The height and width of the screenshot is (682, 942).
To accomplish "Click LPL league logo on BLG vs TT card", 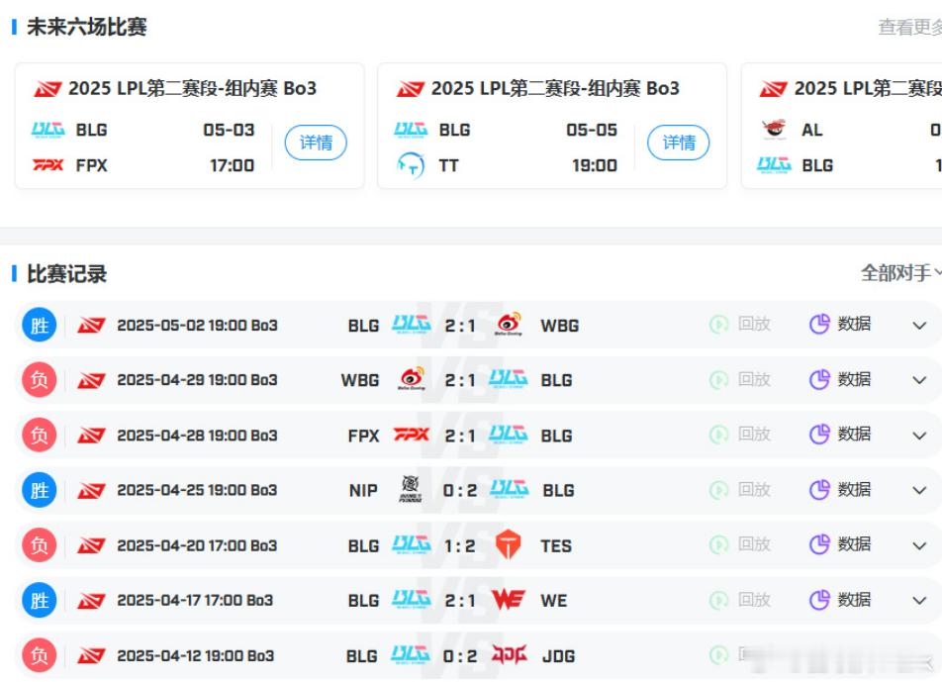I will pos(411,89).
